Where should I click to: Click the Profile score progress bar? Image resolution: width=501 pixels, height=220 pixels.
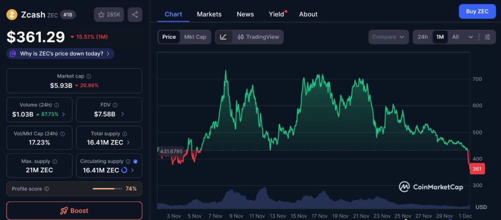[107, 189]
